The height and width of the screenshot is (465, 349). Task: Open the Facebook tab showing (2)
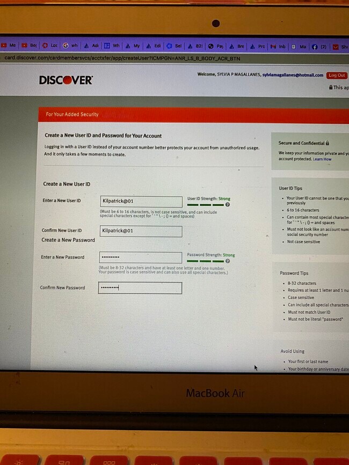(319, 47)
